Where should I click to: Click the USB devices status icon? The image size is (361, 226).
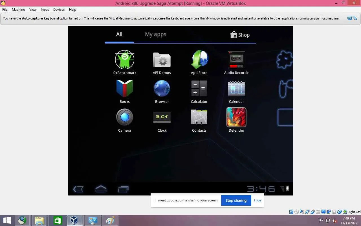pyautogui.click(x=313, y=212)
